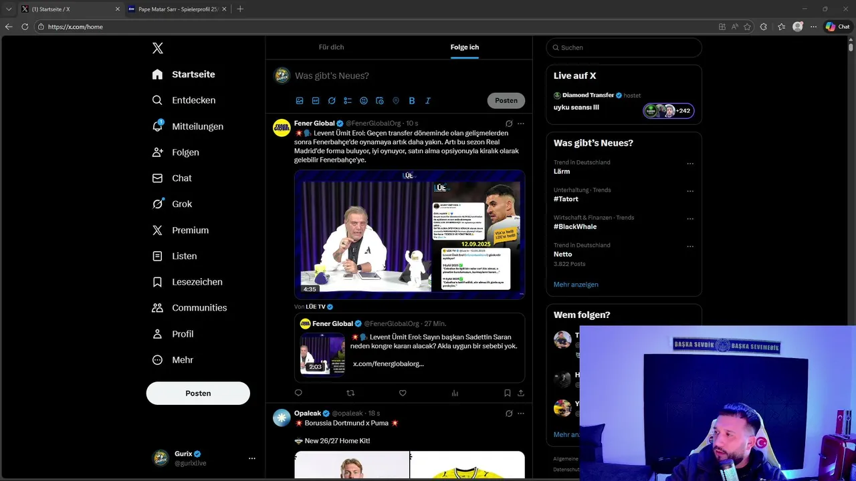
Task: Open browser tab list dropdown
Action: pyautogui.click(x=9, y=9)
